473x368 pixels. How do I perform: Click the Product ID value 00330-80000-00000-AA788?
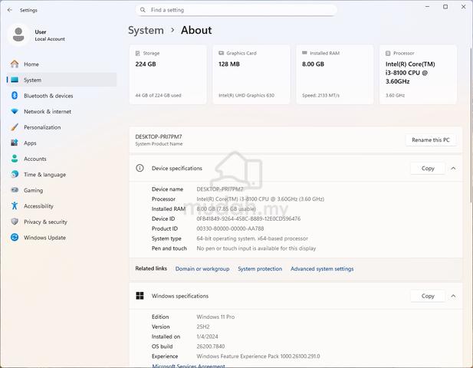[x=230, y=228]
